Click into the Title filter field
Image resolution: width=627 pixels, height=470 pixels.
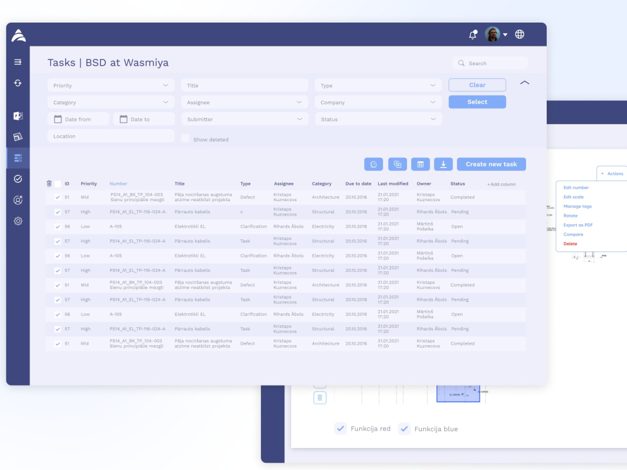[x=245, y=85]
